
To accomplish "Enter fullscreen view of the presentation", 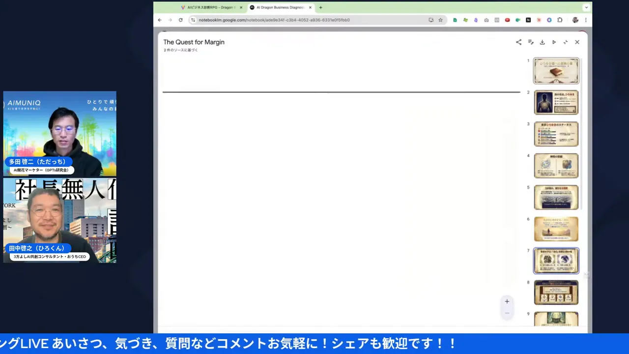I will point(566,42).
